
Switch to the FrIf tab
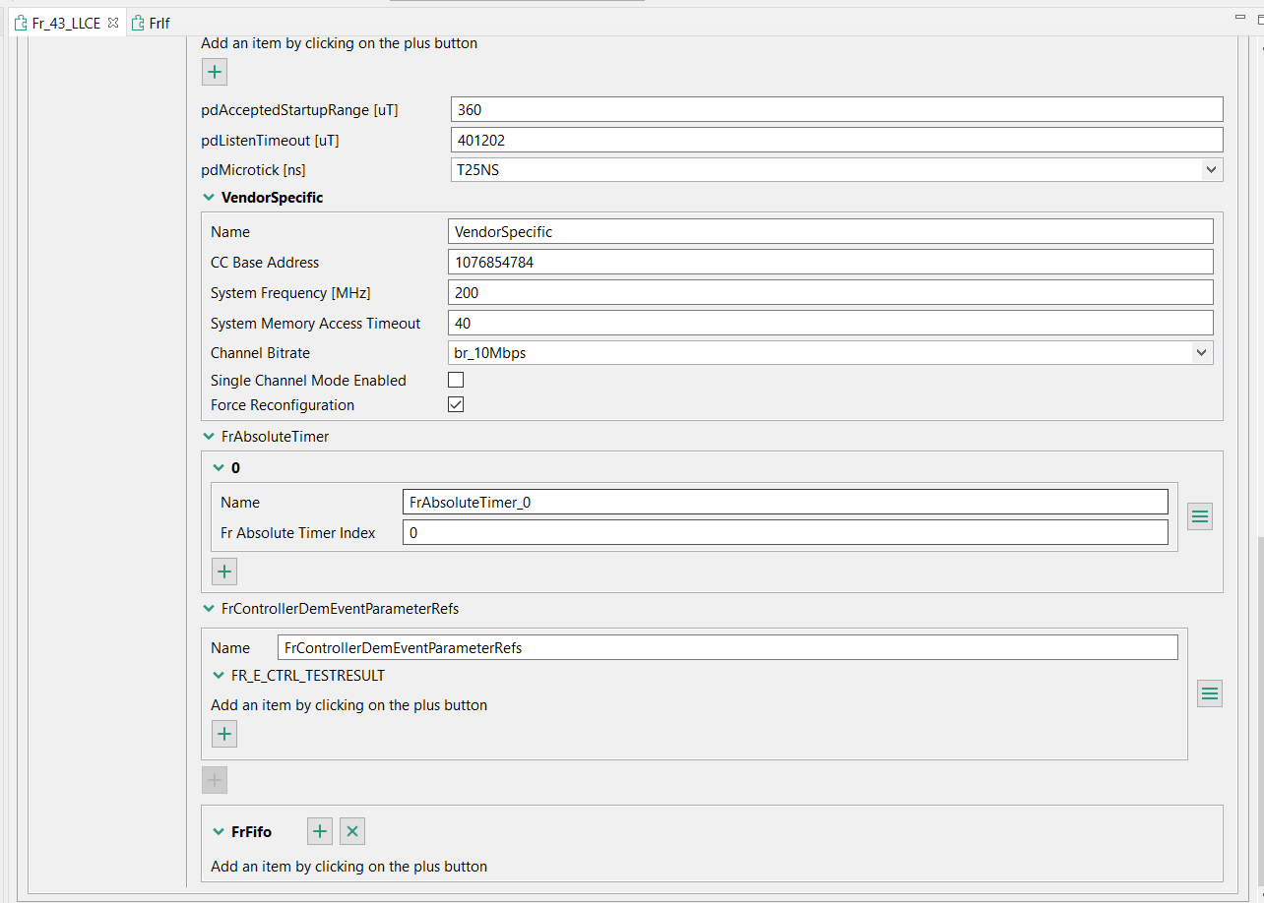[x=157, y=22]
